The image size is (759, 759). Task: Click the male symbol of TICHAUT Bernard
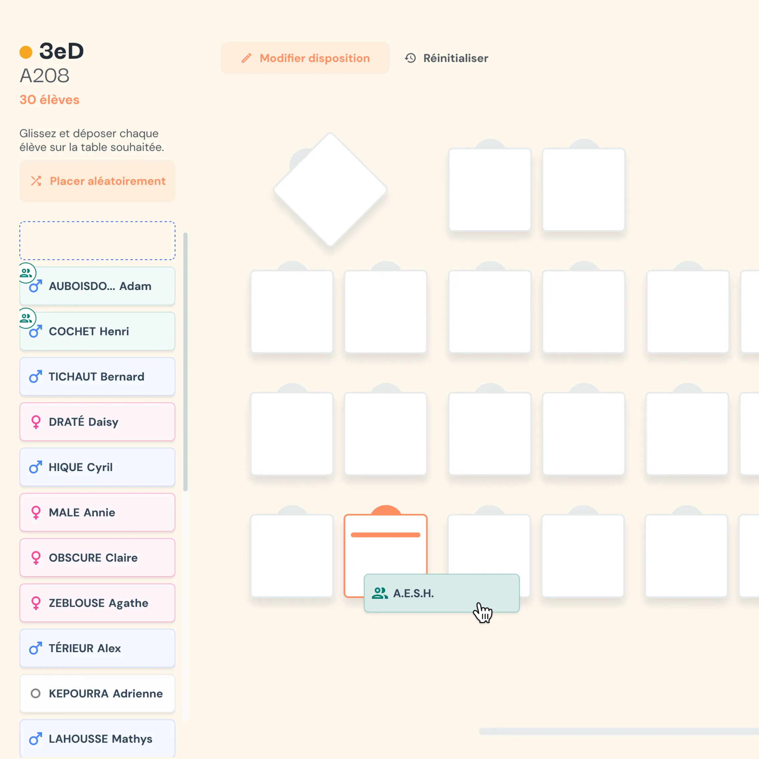click(35, 376)
